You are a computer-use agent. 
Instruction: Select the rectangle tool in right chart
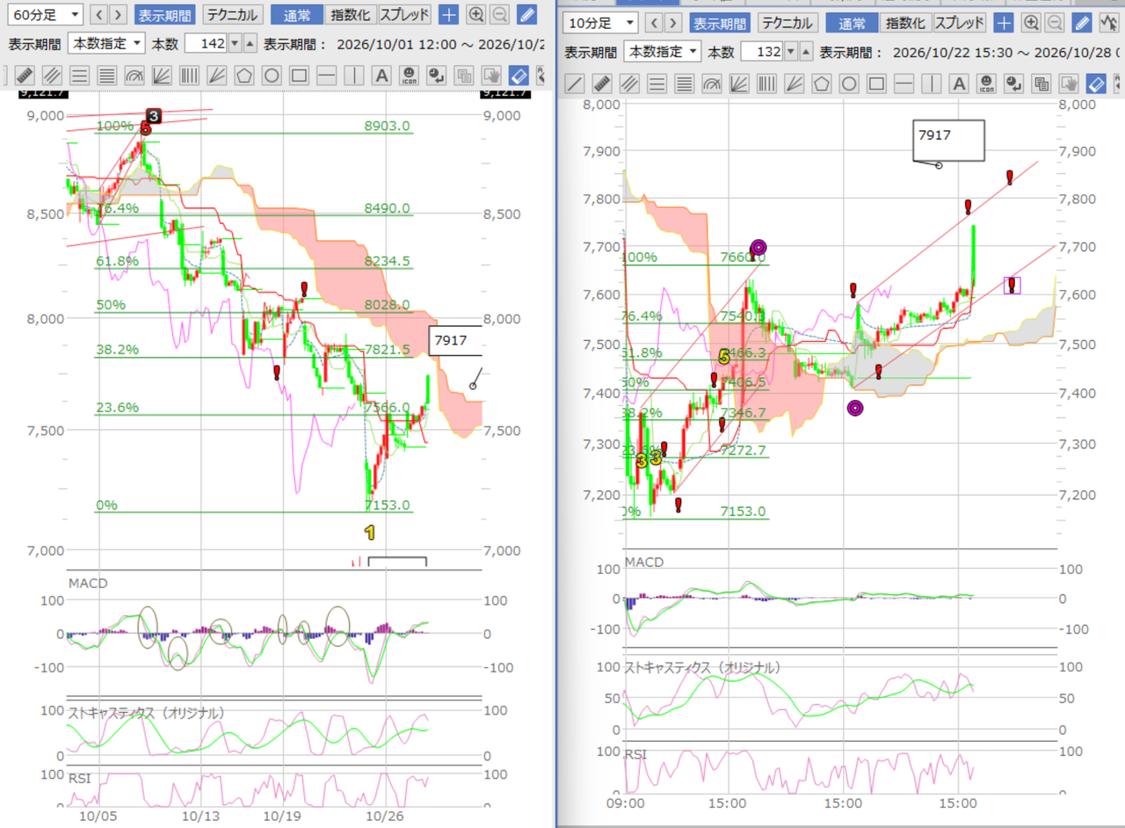tap(876, 84)
